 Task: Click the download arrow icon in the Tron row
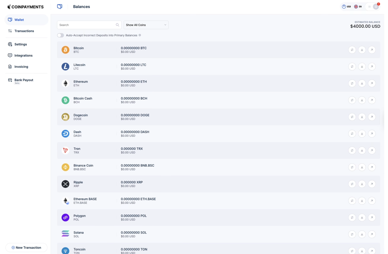362,151
